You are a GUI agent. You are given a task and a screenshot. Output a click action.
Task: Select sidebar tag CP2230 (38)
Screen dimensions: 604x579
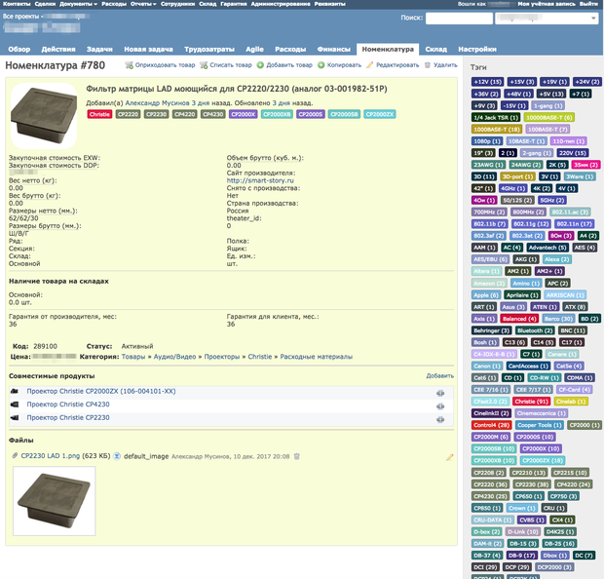(532, 484)
